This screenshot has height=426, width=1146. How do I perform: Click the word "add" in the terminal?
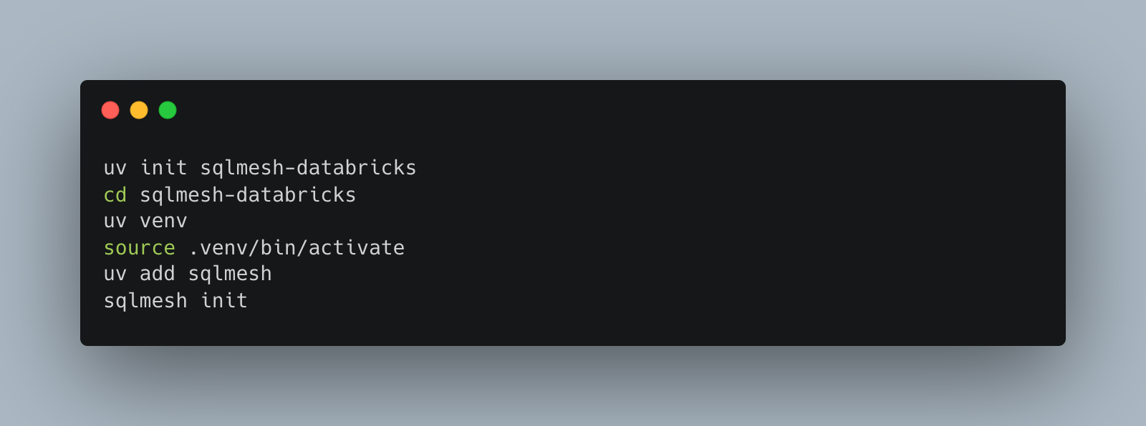click(158, 274)
